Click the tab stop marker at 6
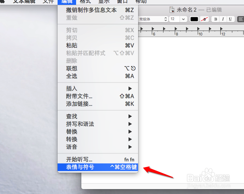The width and height of the screenshot is (244, 194). click(x=153, y=29)
